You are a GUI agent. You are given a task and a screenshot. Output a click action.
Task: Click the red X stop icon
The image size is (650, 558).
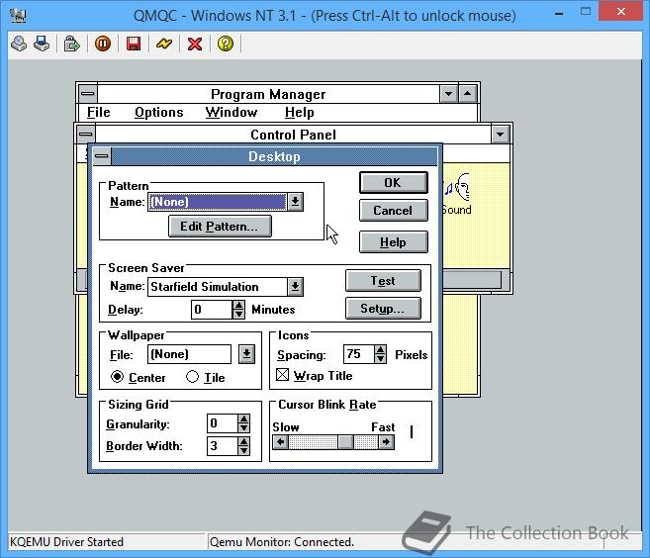pos(195,44)
